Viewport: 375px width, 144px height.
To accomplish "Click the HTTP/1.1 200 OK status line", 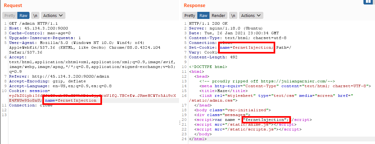I will click(x=208, y=24).
